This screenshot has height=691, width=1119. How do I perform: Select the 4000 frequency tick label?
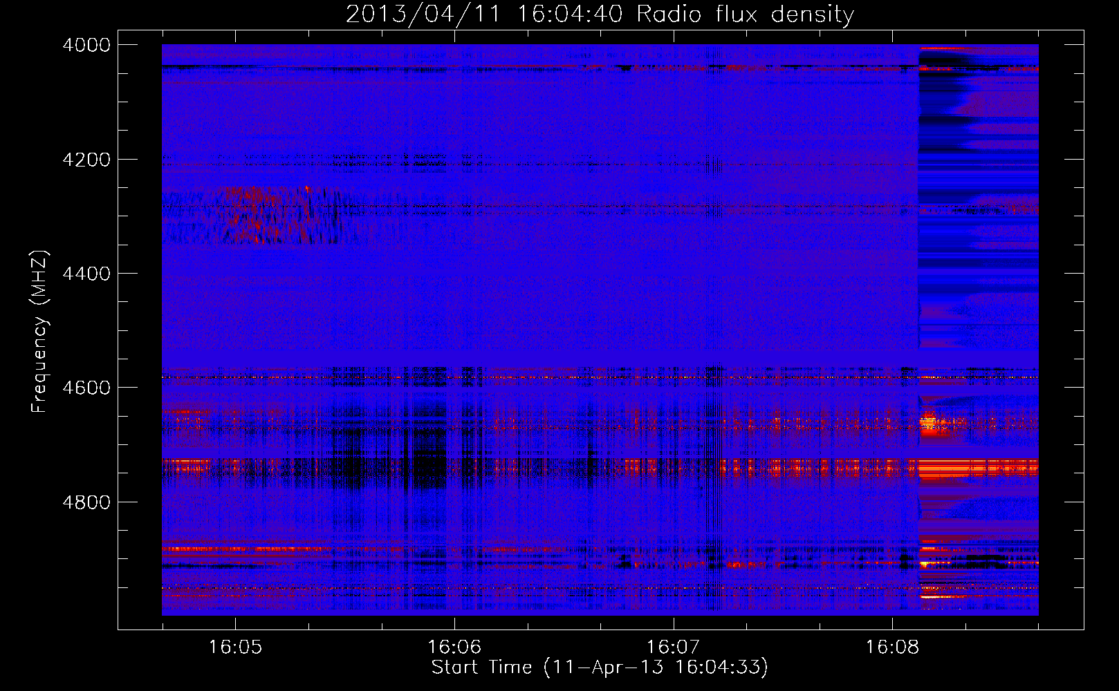click(86, 45)
